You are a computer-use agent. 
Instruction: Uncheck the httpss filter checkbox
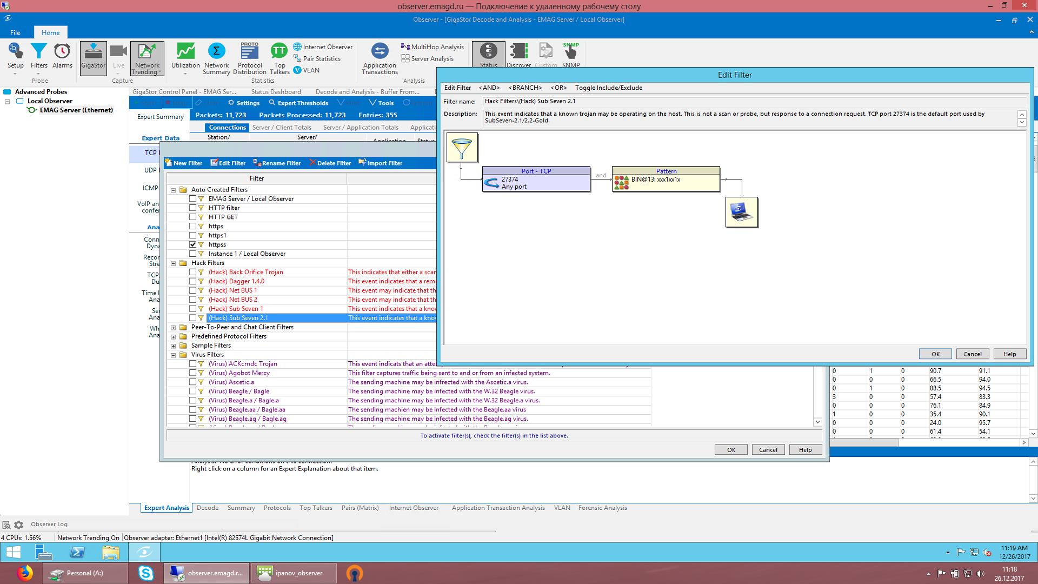coord(192,244)
